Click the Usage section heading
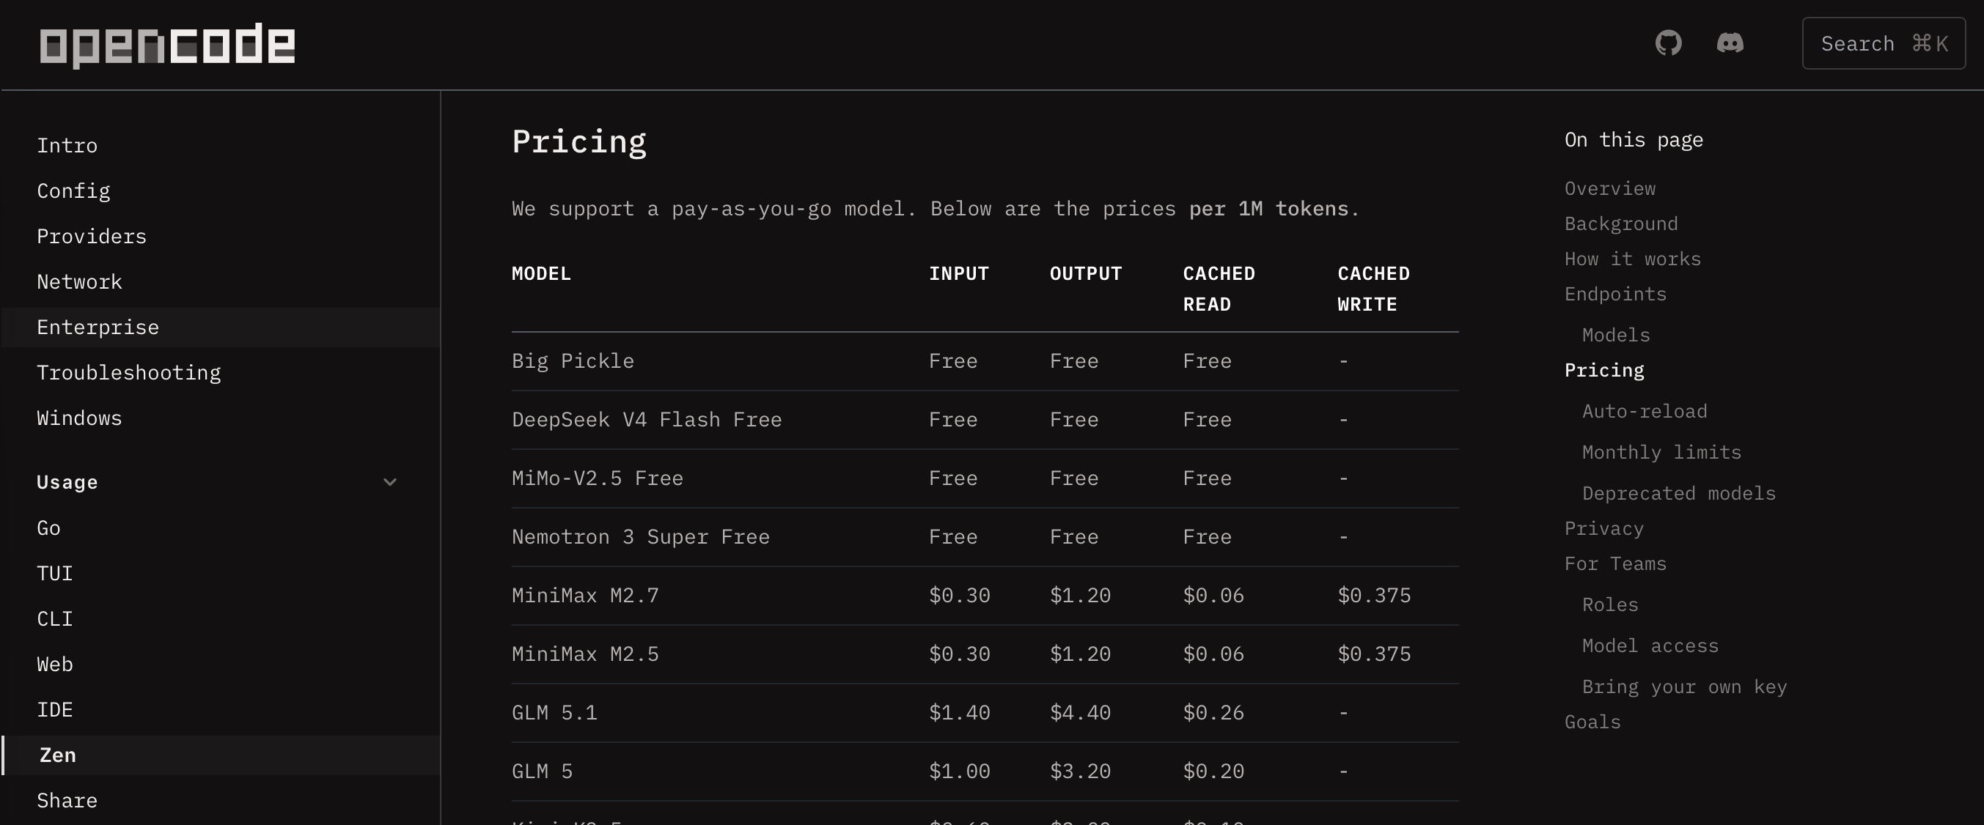1984x825 pixels. [67, 483]
